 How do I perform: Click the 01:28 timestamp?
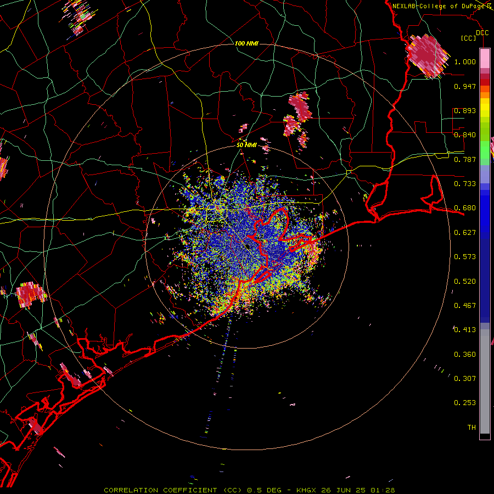pyautogui.click(x=382, y=490)
